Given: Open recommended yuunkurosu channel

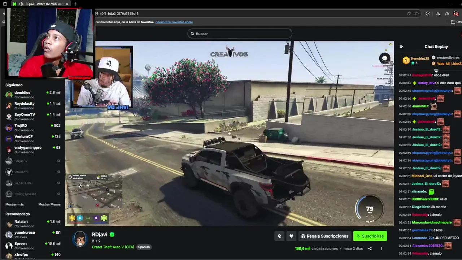Looking at the screenshot, I should pyautogui.click(x=32, y=235).
